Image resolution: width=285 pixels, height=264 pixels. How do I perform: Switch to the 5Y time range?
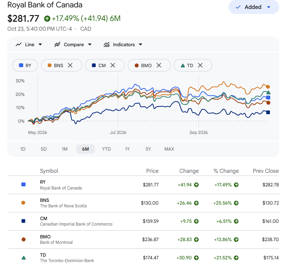(x=148, y=149)
